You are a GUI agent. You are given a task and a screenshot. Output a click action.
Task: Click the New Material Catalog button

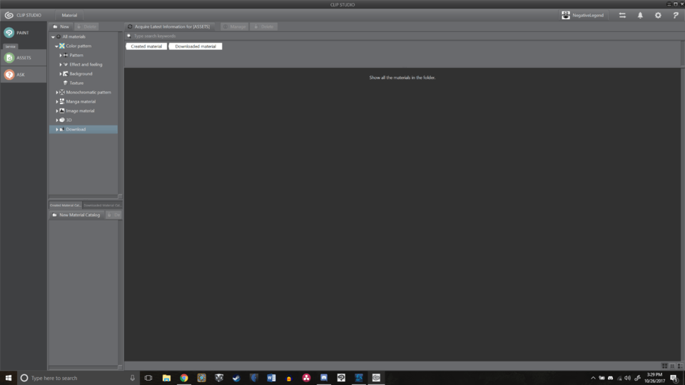[x=76, y=215]
